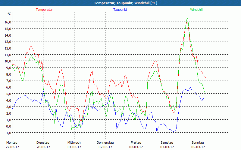Select the 8,0 tick label on the y-axis
Viewport: 241px width, 150px height.
8,74
